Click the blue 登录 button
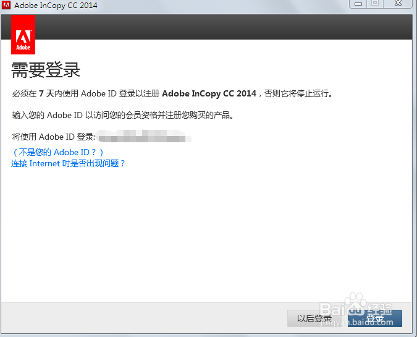 click(375, 318)
